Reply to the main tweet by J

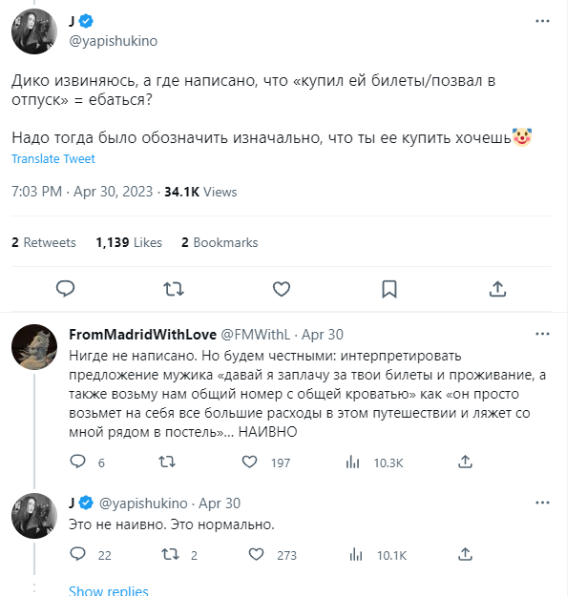(66, 288)
